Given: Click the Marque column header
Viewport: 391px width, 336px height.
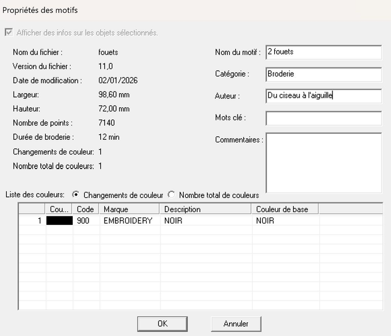Looking at the screenshot, I should (130, 209).
